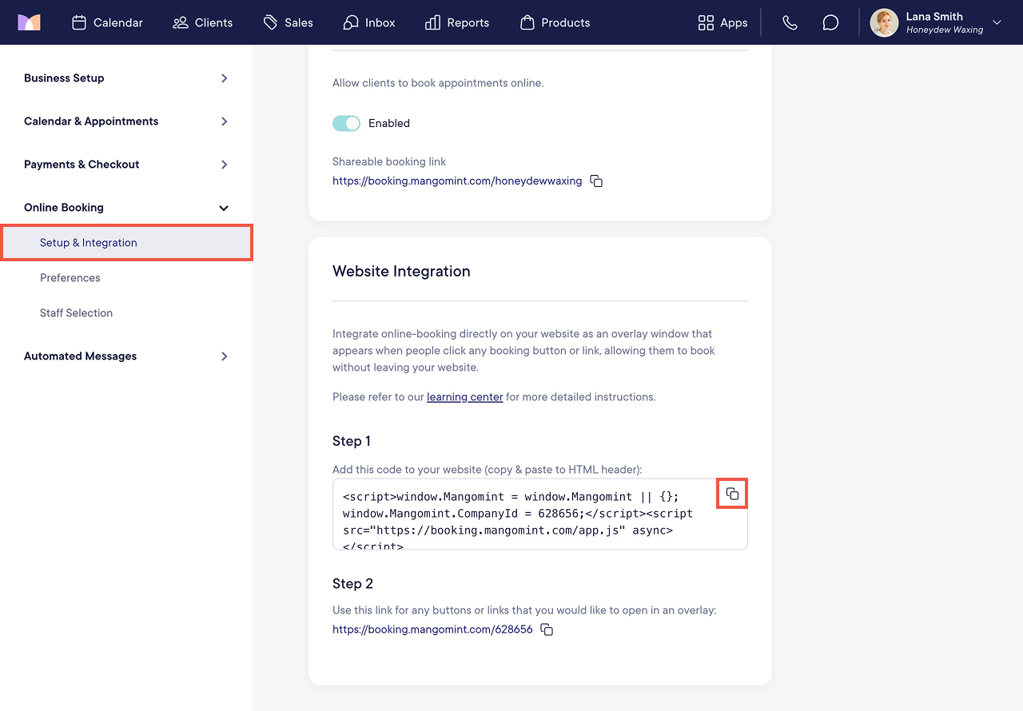
Task: Disable the online booking Enabled toggle
Action: point(347,123)
